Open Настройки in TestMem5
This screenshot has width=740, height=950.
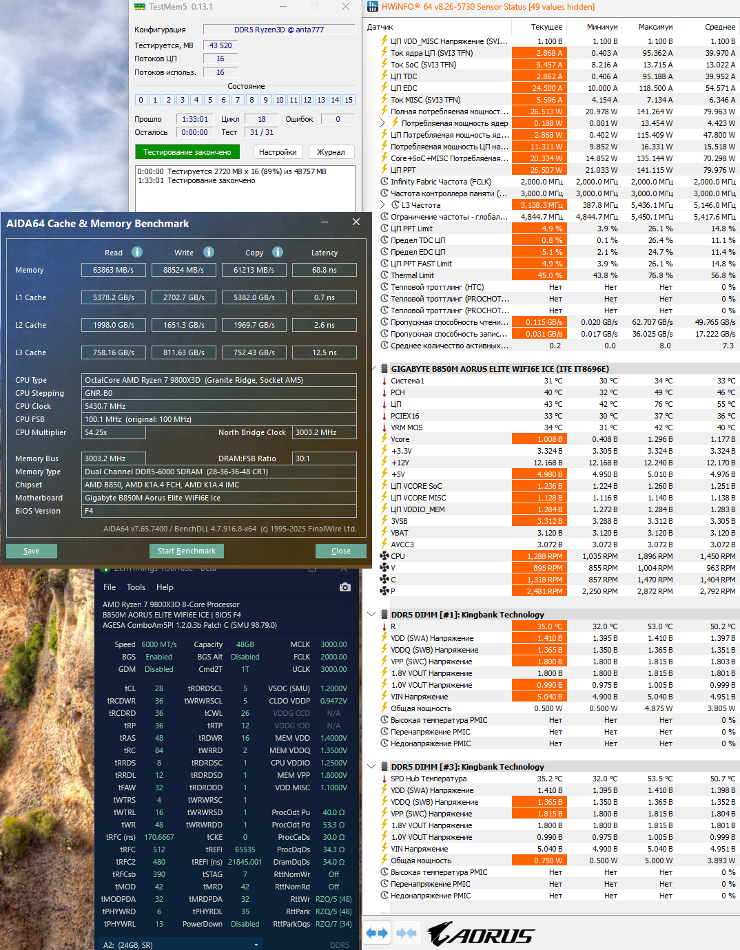click(278, 152)
